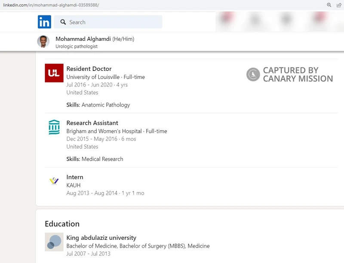
Task: Open the Resident Doctor position entry
Action: [88, 68]
